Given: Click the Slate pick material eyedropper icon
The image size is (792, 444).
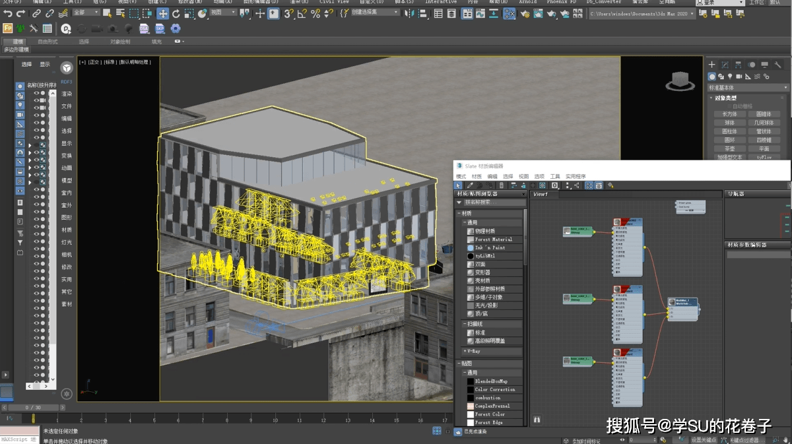Looking at the screenshot, I should click(x=470, y=185).
